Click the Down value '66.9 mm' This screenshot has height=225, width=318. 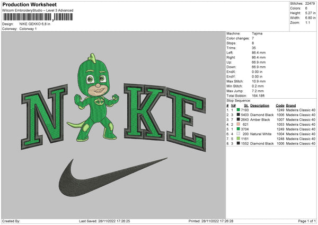point(259,67)
